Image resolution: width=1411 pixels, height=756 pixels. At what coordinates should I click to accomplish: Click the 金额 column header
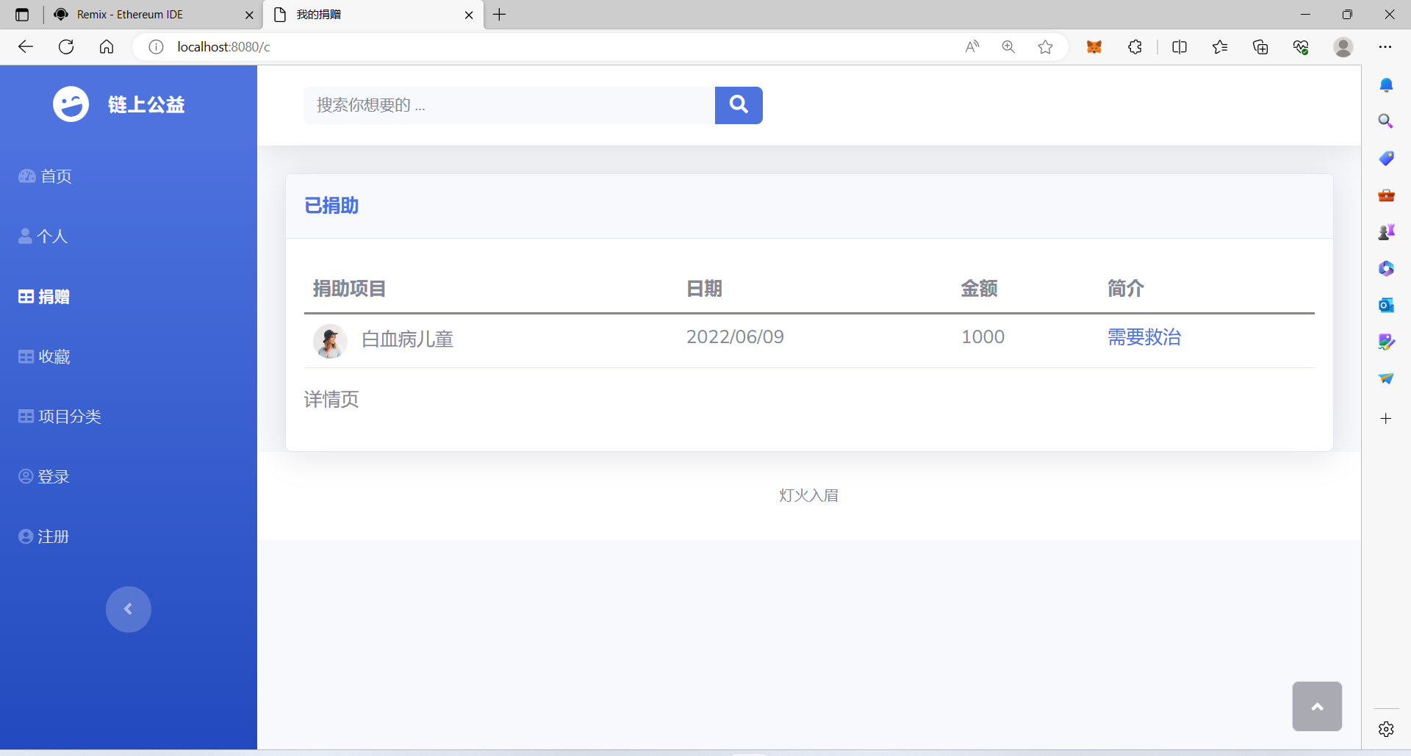979,289
